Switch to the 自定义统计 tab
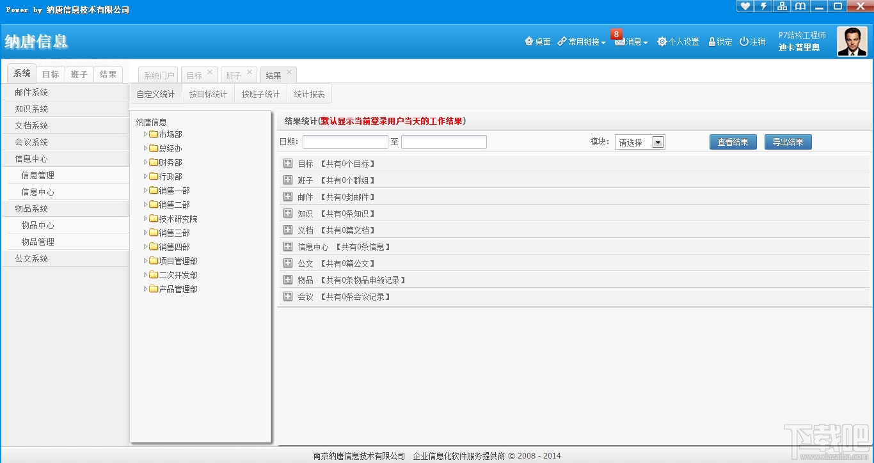The image size is (874, 463). tap(155, 94)
